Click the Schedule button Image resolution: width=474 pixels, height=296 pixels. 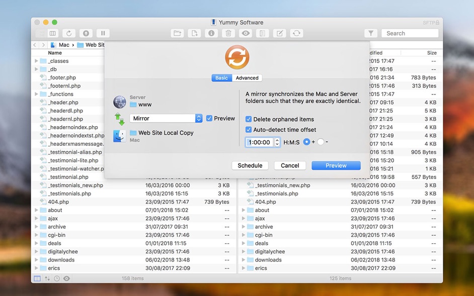250,165
